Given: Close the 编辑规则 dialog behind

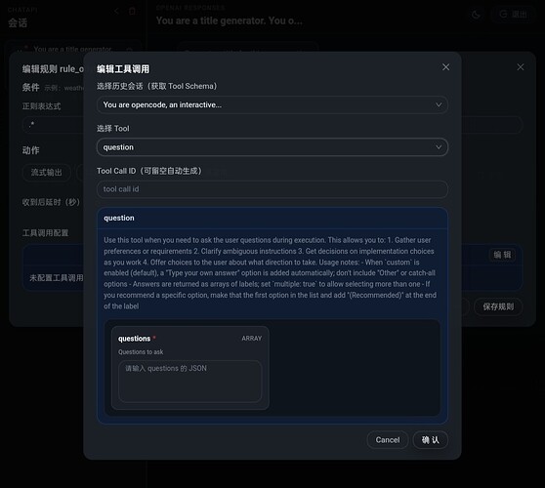Looking at the screenshot, I should (520, 67).
